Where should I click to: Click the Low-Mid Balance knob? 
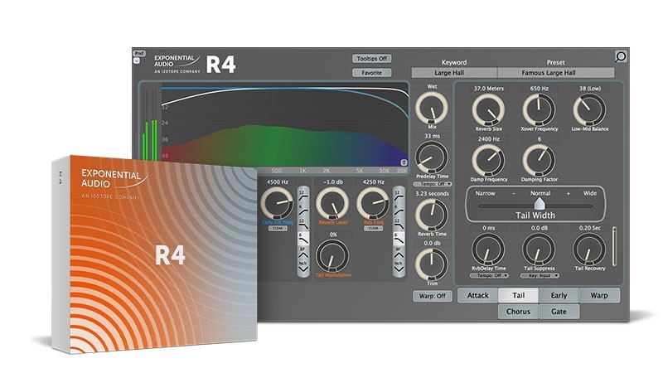coord(589,110)
